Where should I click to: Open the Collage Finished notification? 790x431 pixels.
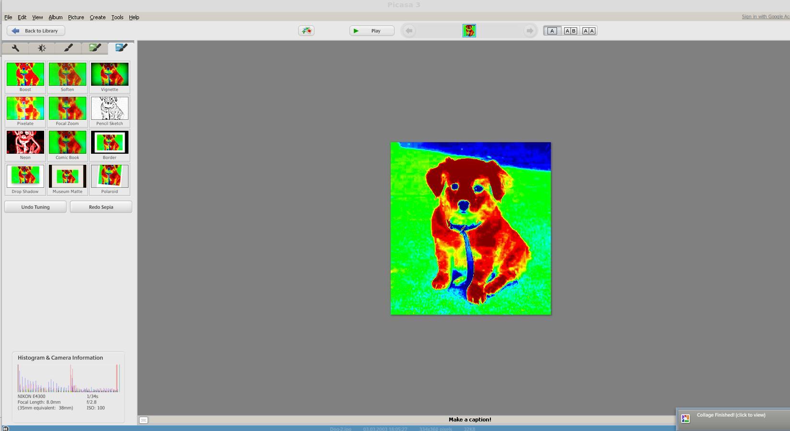click(730, 415)
